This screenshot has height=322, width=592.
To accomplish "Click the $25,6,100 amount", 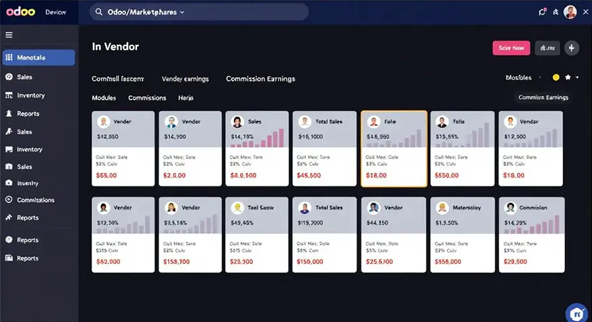I will point(379,262).
